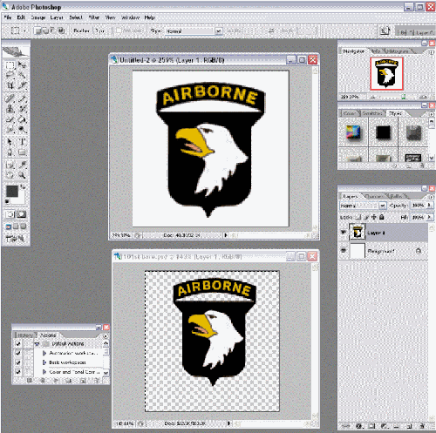Viewport: 436px width, 433px height.
Task: Select the Eyedropper tool
Action: pos(22,165)
